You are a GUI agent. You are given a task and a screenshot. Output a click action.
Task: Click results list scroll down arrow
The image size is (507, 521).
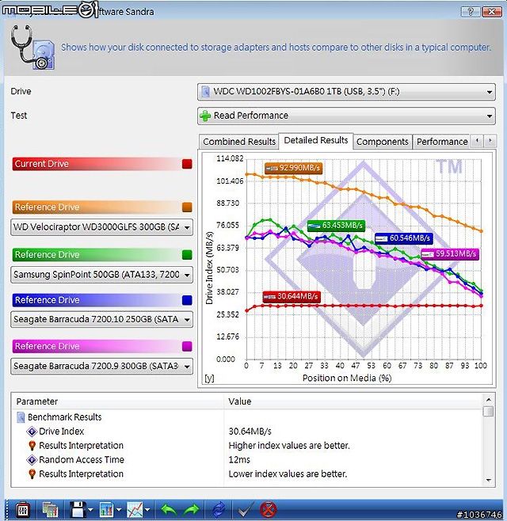click(488, 480)
